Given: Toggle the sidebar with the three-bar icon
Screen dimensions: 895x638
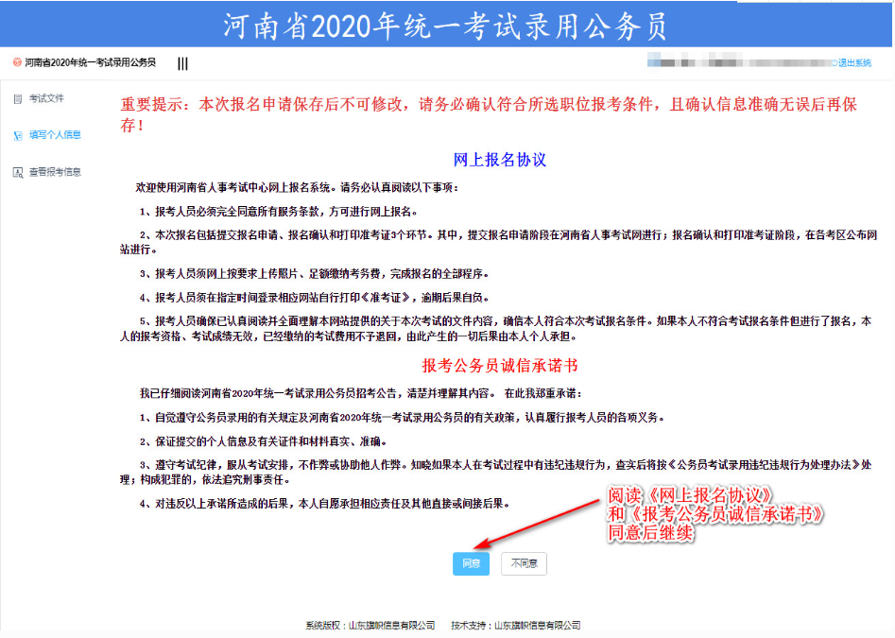Looking at the screenshot, I should click(182, 63).
